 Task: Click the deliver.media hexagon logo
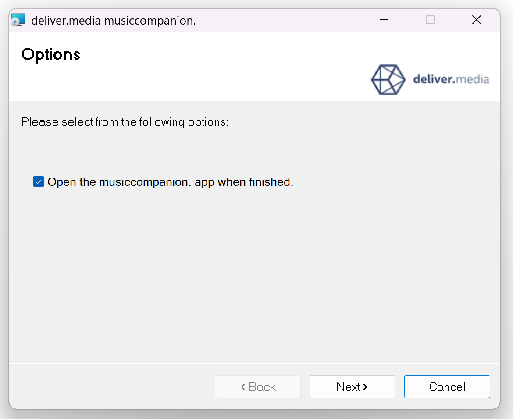pos(388,79)
